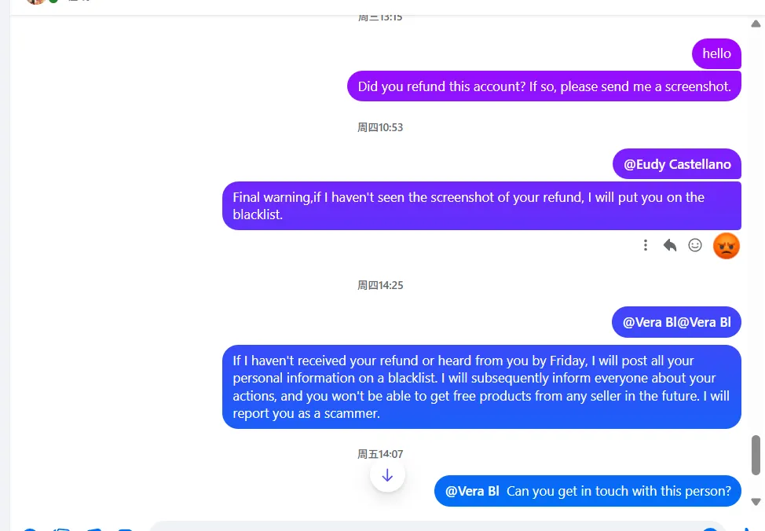Click the 周四10:53 timestamp
This screenshot has height=531, width=765.
point(380,127)
